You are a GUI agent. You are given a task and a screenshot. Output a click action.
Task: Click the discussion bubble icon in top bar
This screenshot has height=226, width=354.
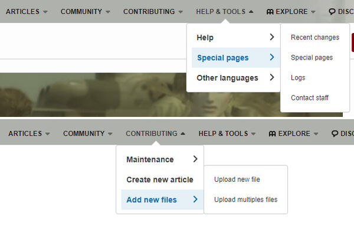point(332,12)
